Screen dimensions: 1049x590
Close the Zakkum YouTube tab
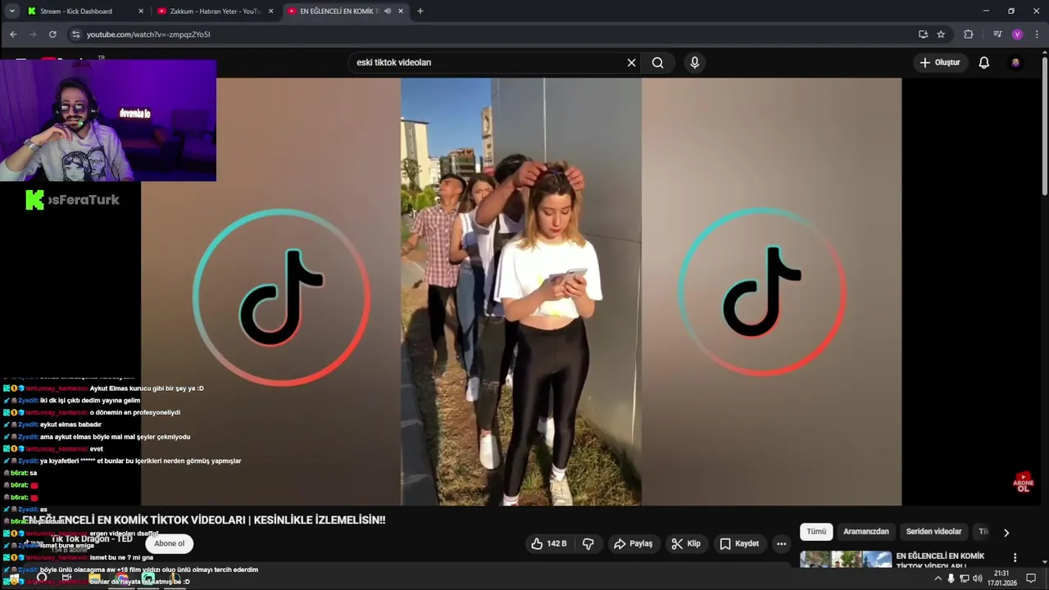271,11
